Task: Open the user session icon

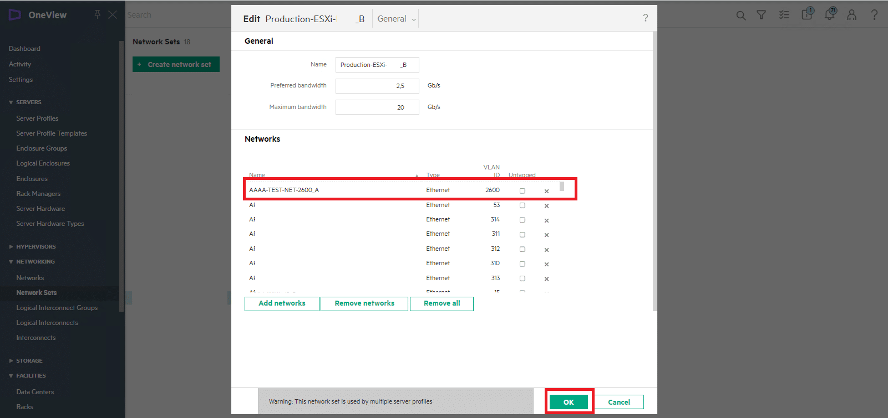Action: pyautogui.click(x=851, y=15)
